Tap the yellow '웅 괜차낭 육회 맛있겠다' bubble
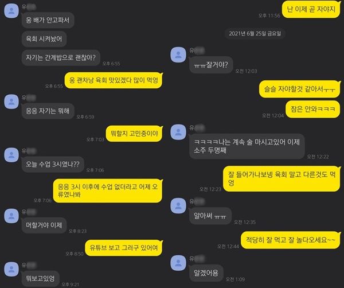 (114, 80)
